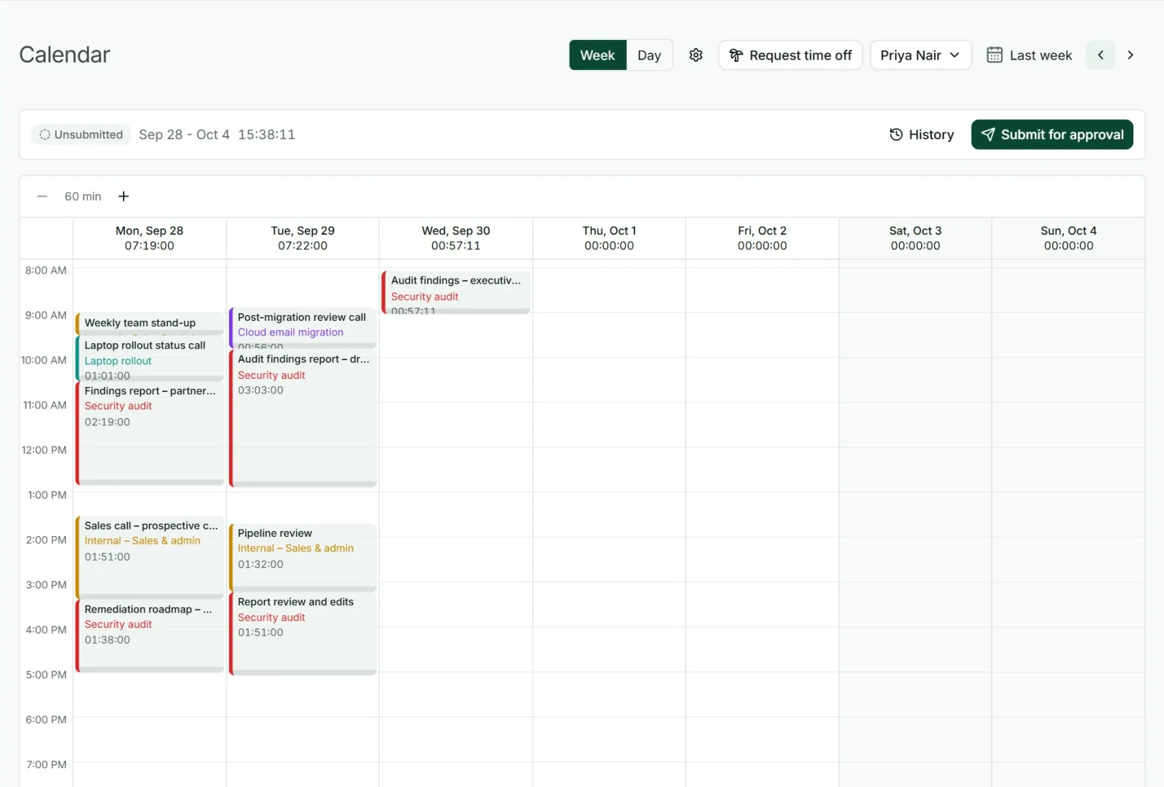Open Findings report – partner entry
This screenshot has height=787, width=1164.
point(151,433)
